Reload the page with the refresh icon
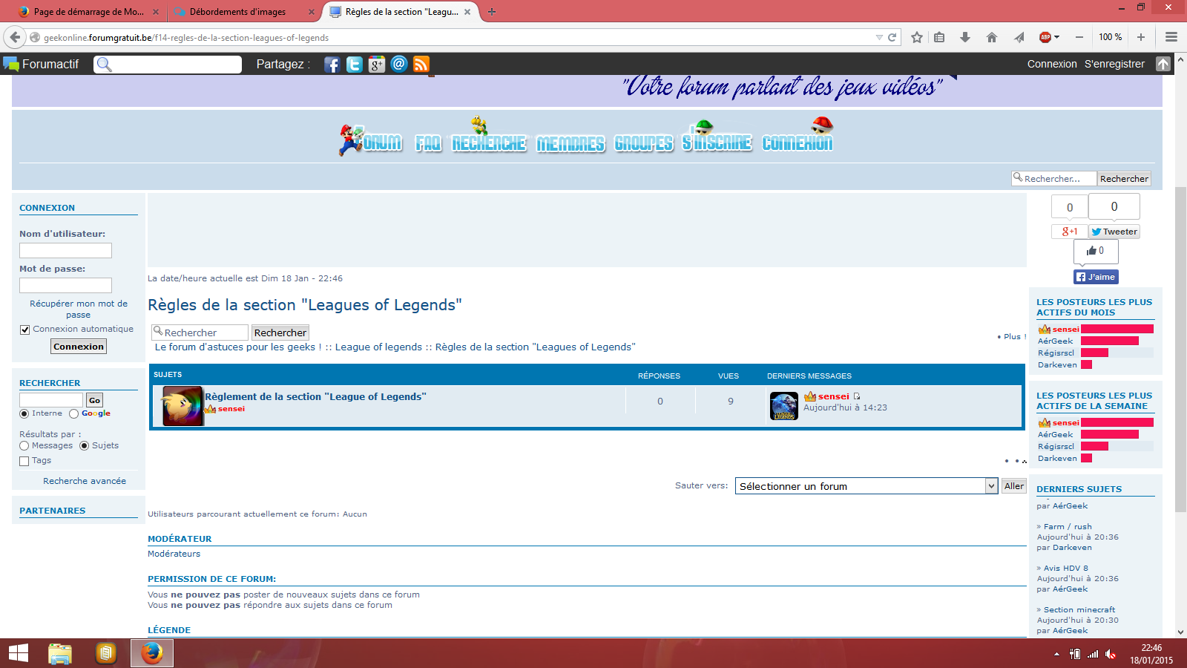Image resolution: width=1187 pixels, height=668 pixels. (x=892, y=37)
